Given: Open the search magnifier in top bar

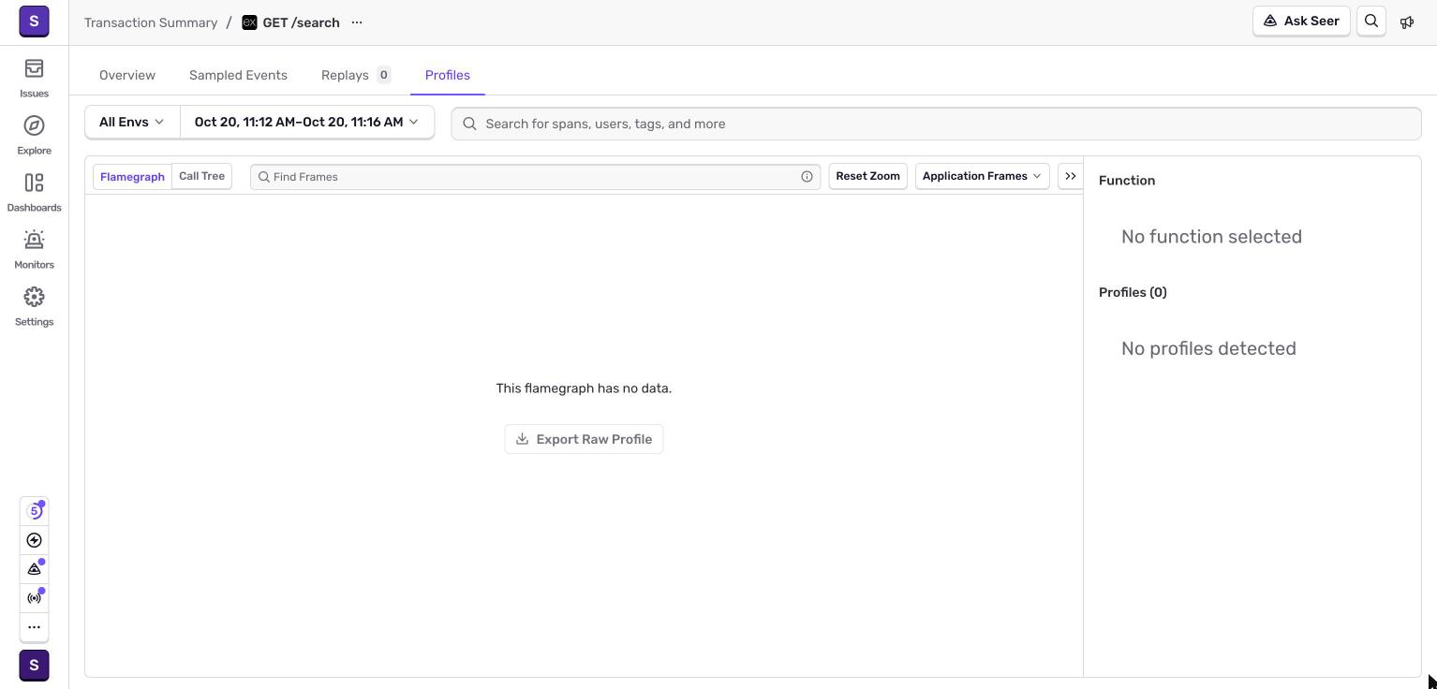Looking at the screenshot, I should point(1371,21).
